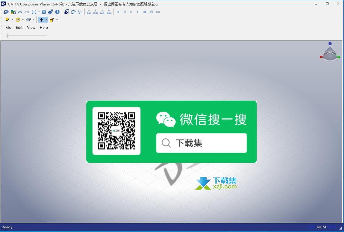
Task: Expand the yellow cube tool dropdown arrow
Action: click(x=57, y=20)
